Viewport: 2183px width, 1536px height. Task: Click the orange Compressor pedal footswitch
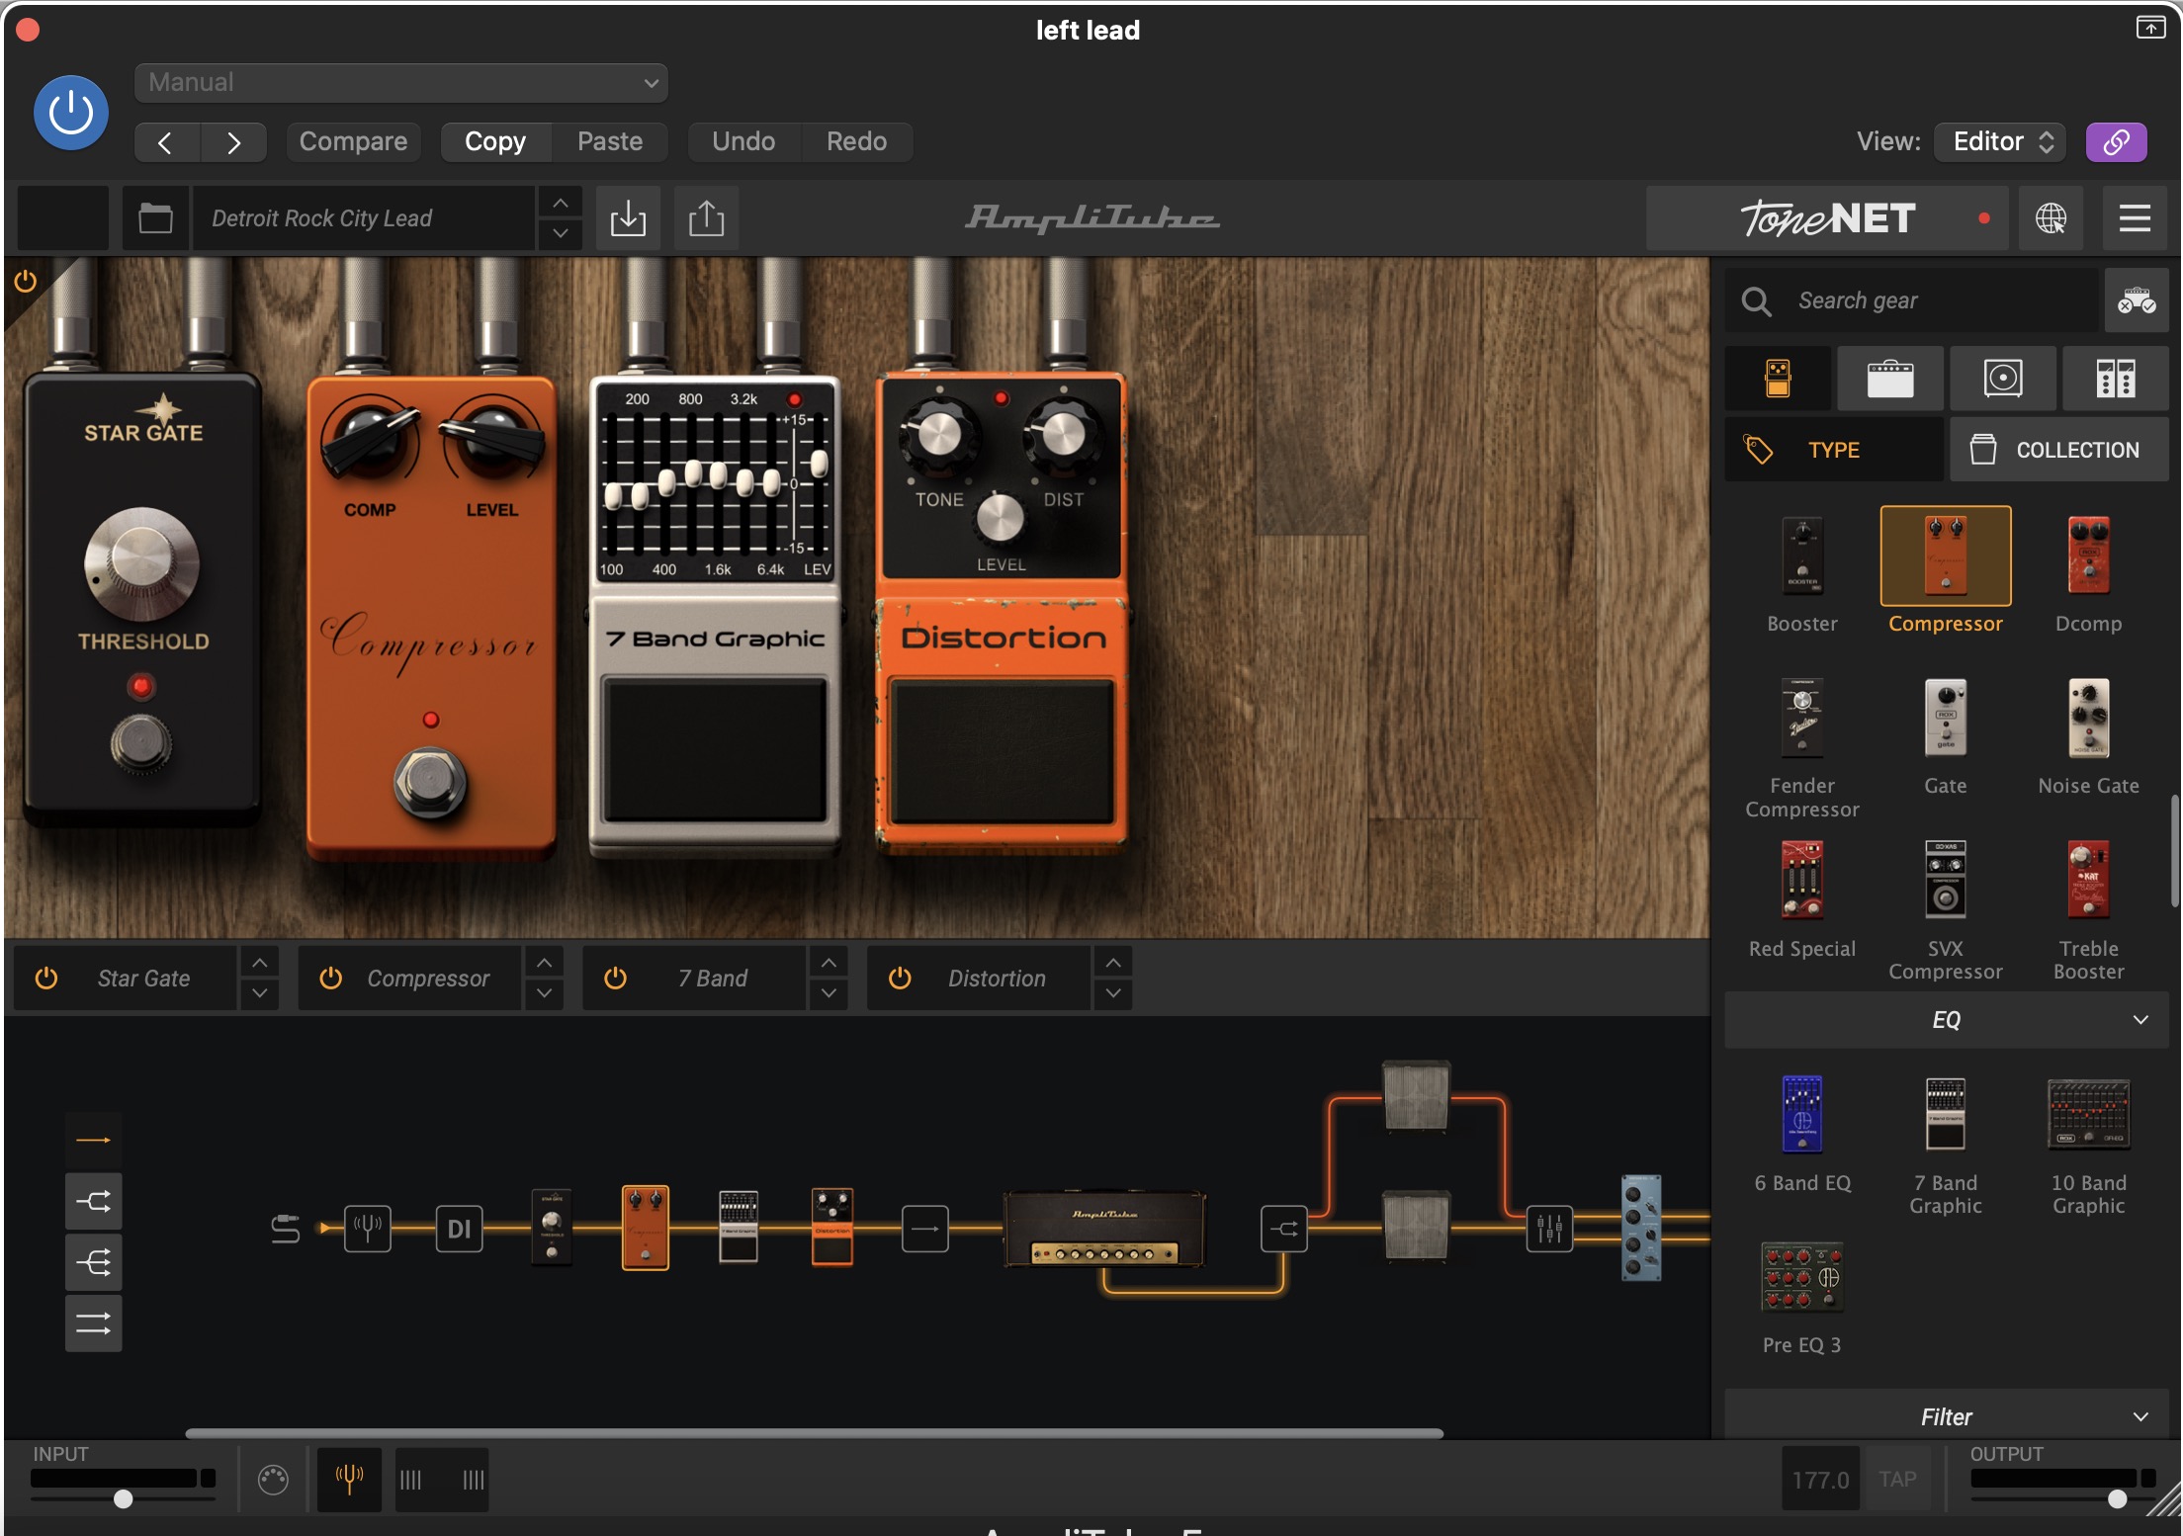(x=430, y=783)
